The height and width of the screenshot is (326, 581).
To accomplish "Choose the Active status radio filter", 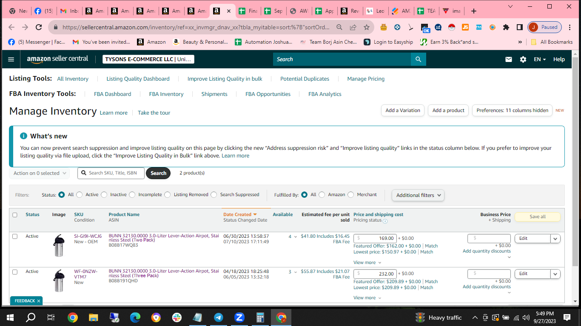I will (80, 195).
